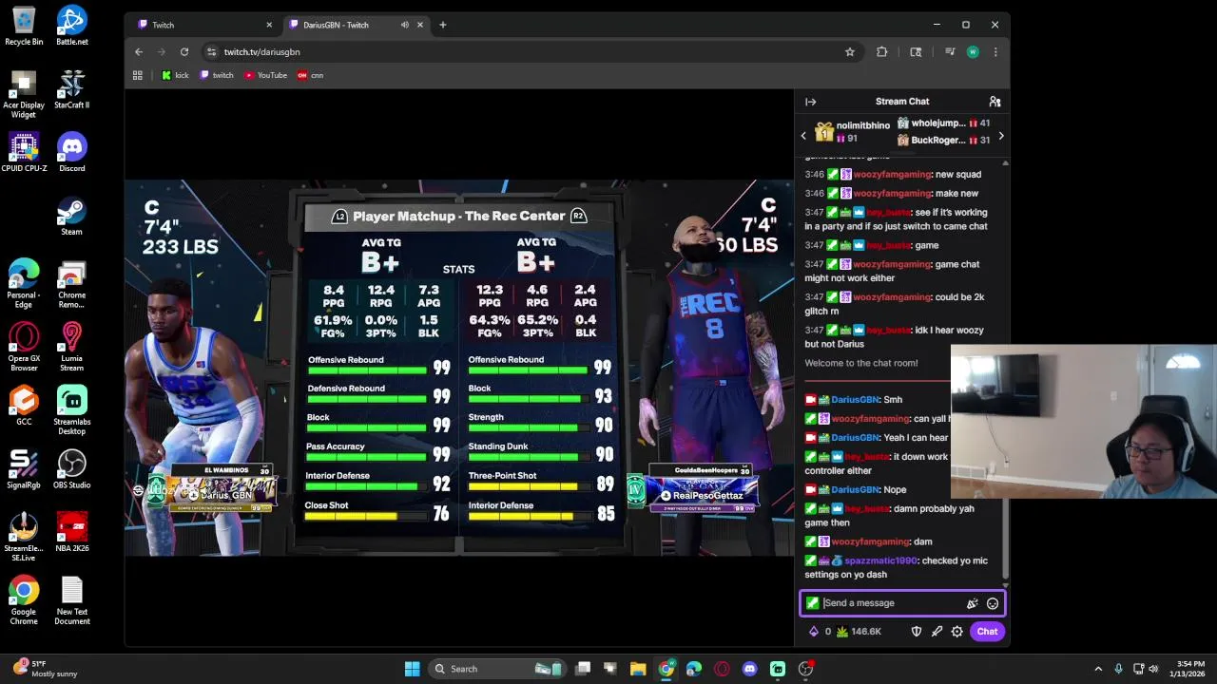Show previous gift leaderboard entries
Screen dimensions: 1217x684
(x=803, y=136)
